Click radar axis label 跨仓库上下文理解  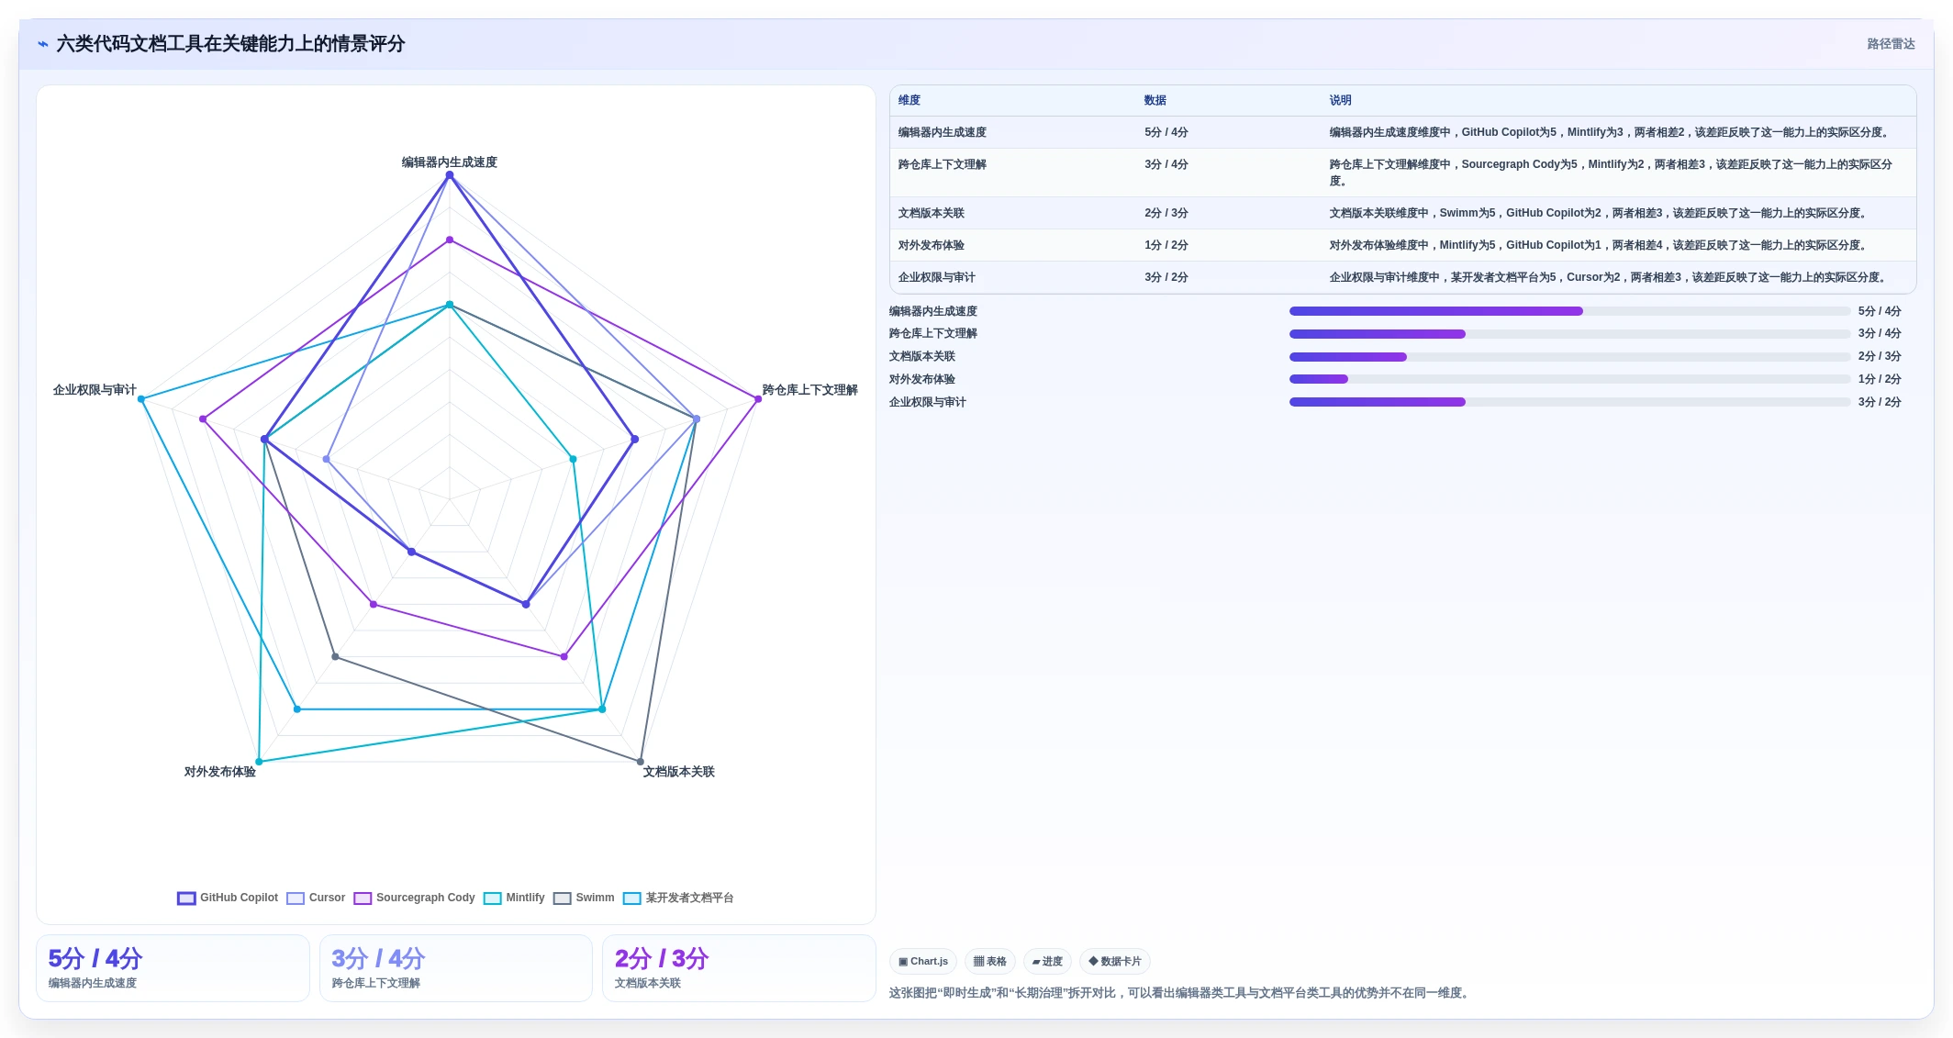coord(809,390)
